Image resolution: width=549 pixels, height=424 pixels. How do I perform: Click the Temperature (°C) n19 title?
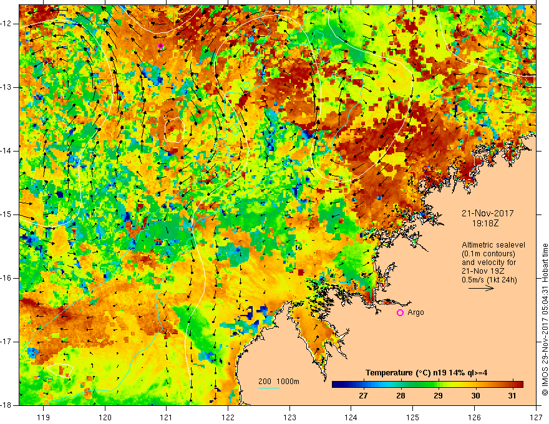point(427,373)
